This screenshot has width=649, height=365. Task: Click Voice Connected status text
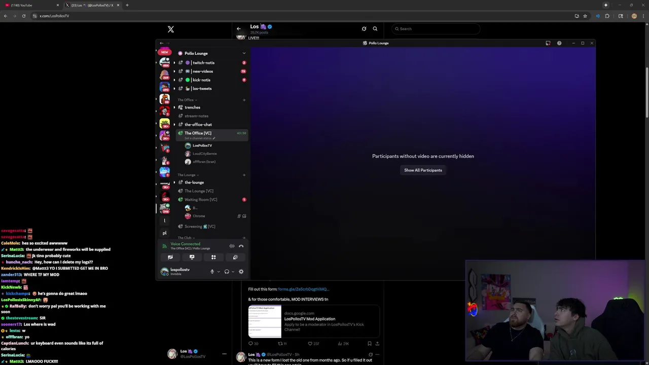pos(185,244)
